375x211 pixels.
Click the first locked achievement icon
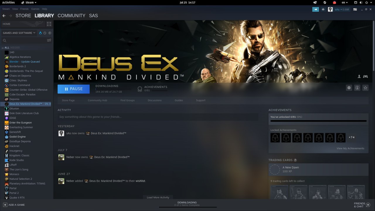275,137
